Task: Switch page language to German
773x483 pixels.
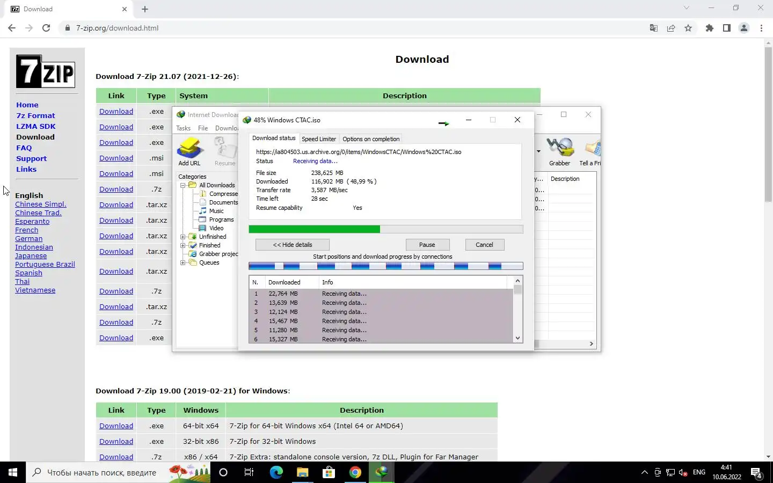Action: [x=28, y=239]
